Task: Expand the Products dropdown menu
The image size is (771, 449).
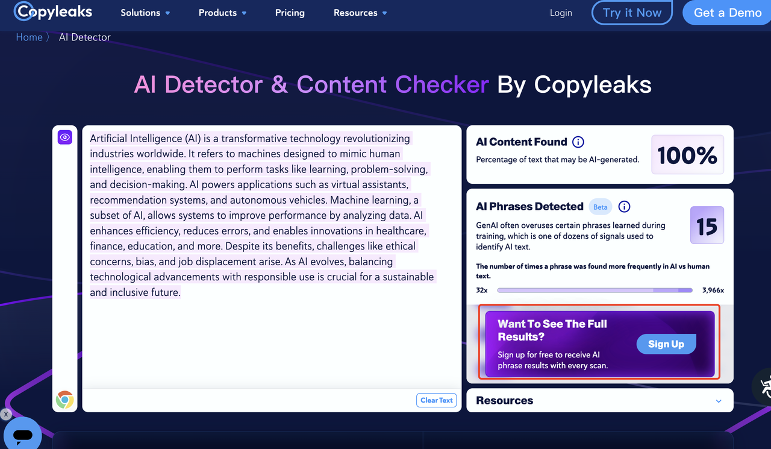Action: click(223, 13)
